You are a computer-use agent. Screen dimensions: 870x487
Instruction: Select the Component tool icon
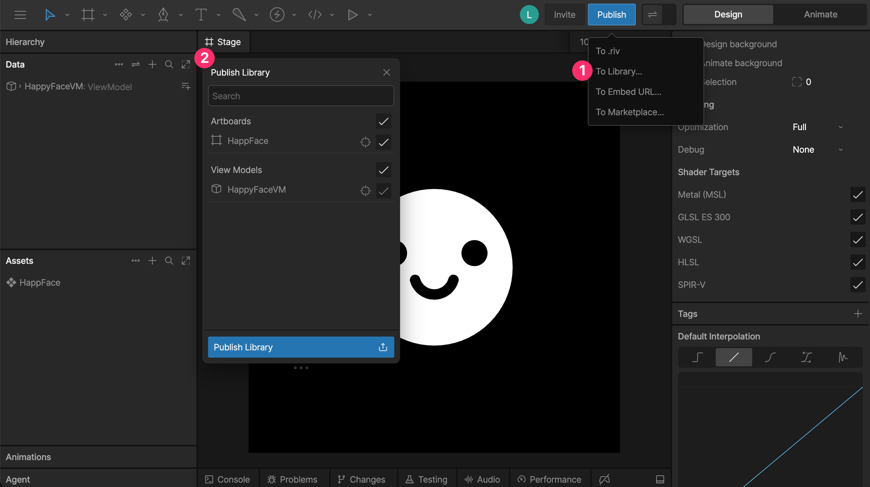[125, 15]
